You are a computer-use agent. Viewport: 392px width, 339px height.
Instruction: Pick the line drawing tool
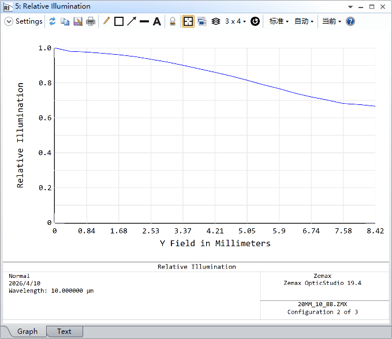click(x=144, y=21)
